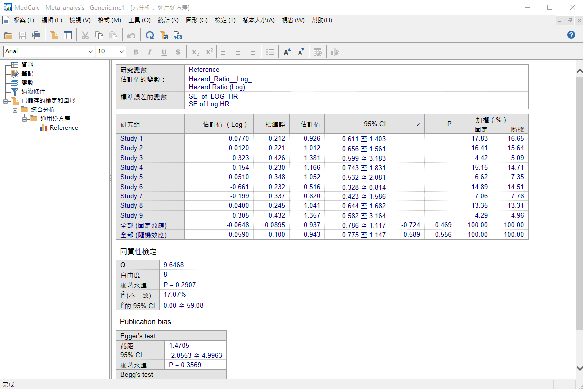Select the Reference chart tree item
Screen dimensions: 583x389
tap(64, 128)
